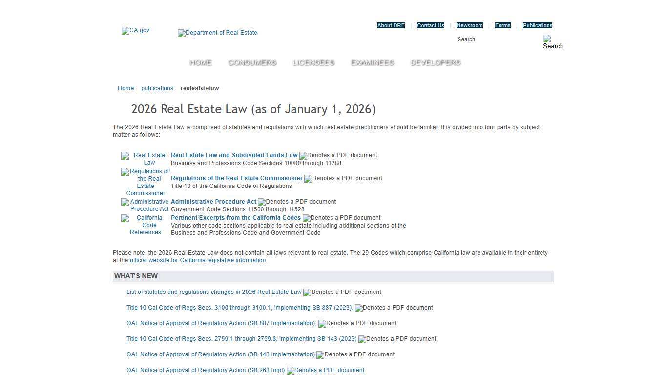Open the Newsroom page

click(469, 25)
